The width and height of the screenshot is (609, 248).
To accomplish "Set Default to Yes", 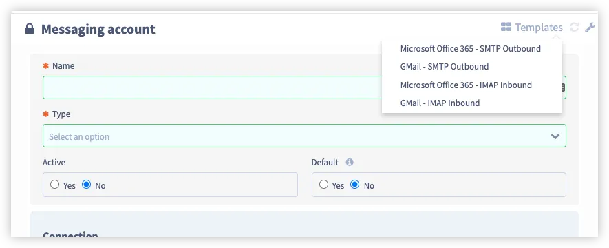I will tap(323, 185).
